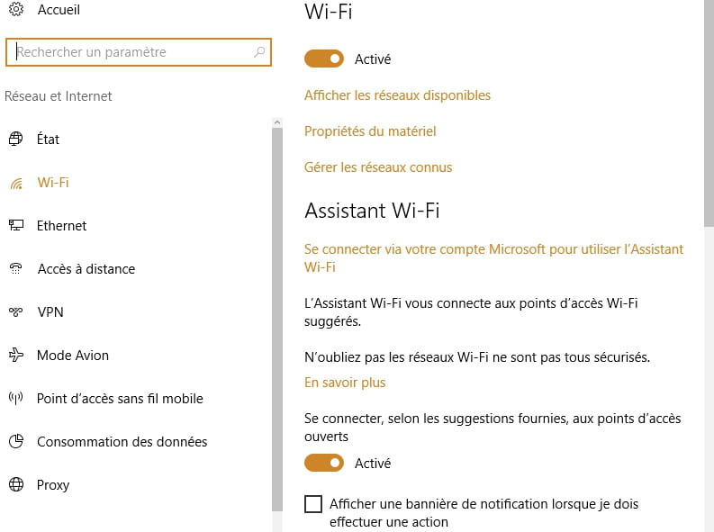
Task: Turn off the main Wi-Fi toggle
Action: (324, 59)
